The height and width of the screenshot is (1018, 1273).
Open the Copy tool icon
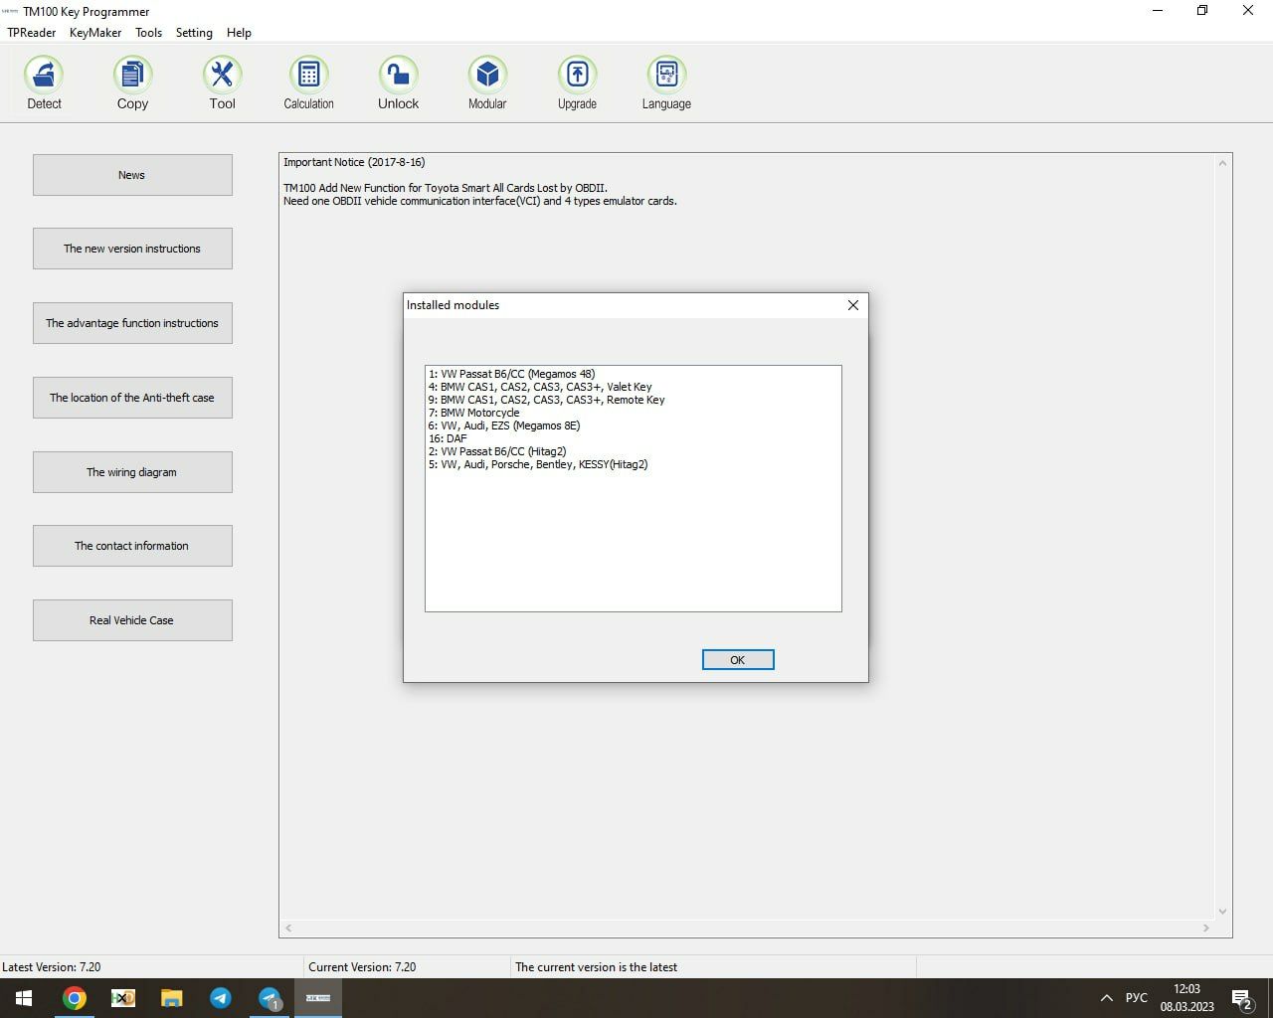(132, 76)
